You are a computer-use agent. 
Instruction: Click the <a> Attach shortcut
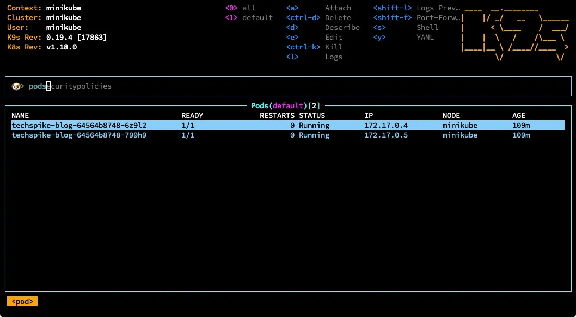(318, 8)
